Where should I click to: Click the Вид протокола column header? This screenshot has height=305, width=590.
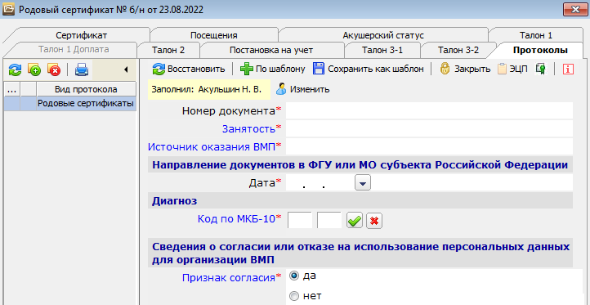[x=86, y=89]
